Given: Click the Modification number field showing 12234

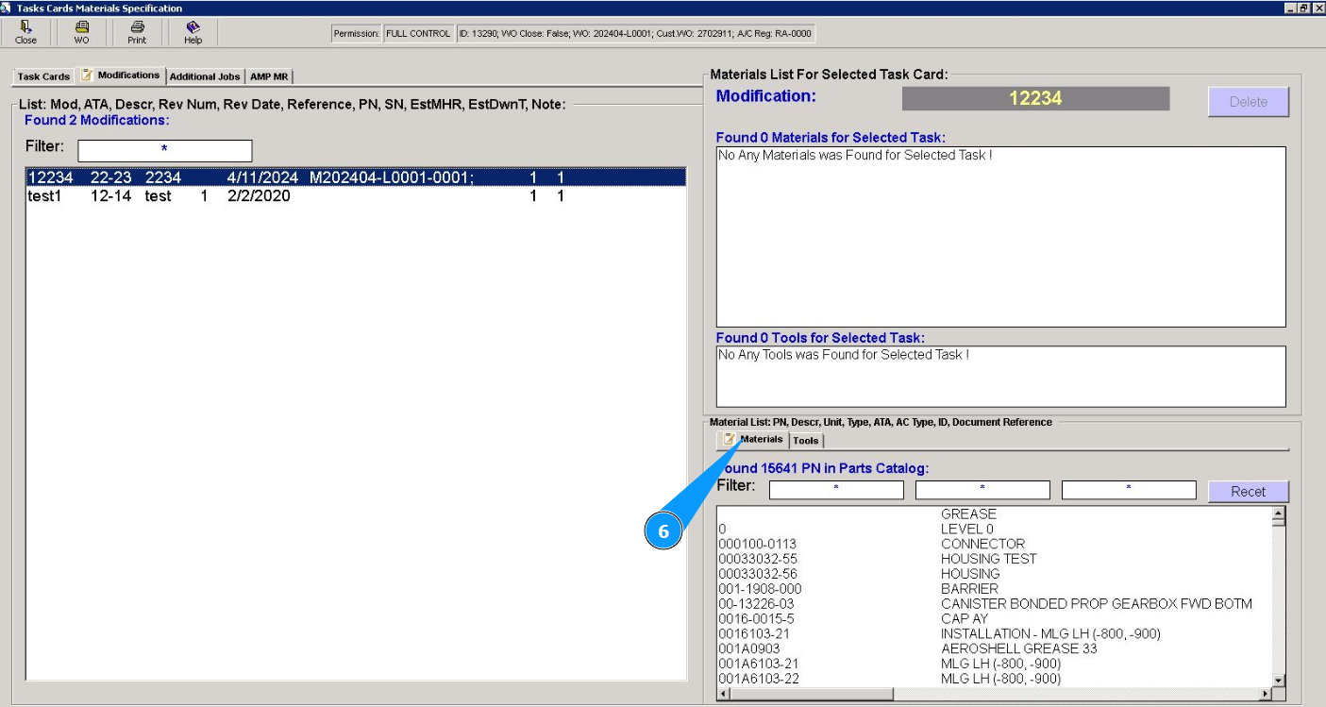Looking at the screenshot, I should [x=1035, y=98].
